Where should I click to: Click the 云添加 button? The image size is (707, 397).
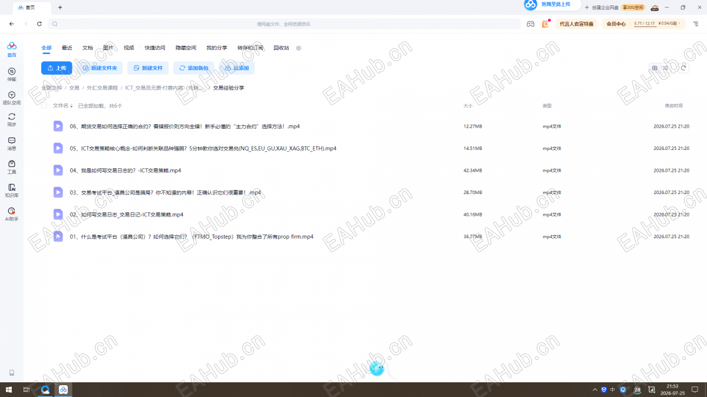237,68
